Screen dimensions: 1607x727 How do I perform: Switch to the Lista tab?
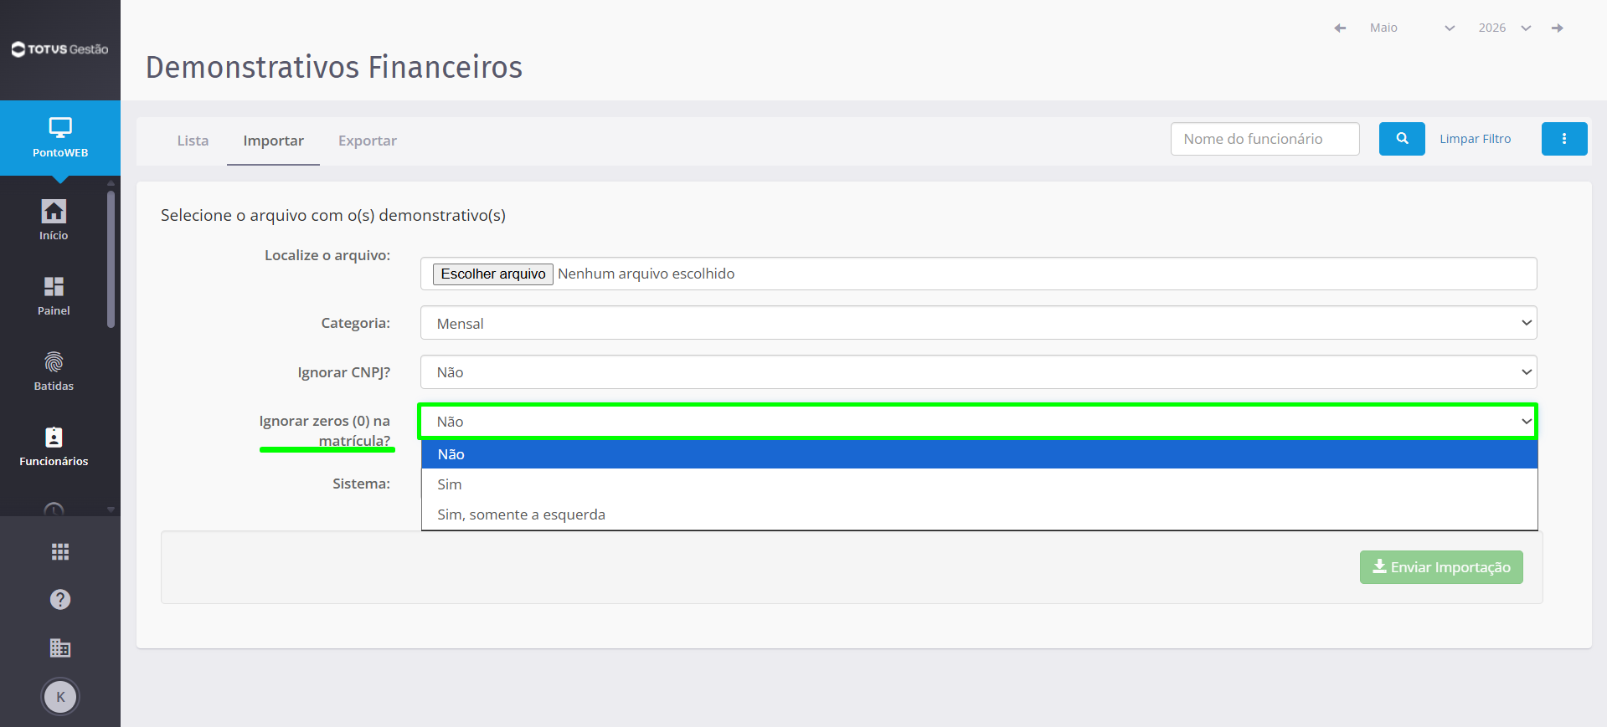(193, 141)
